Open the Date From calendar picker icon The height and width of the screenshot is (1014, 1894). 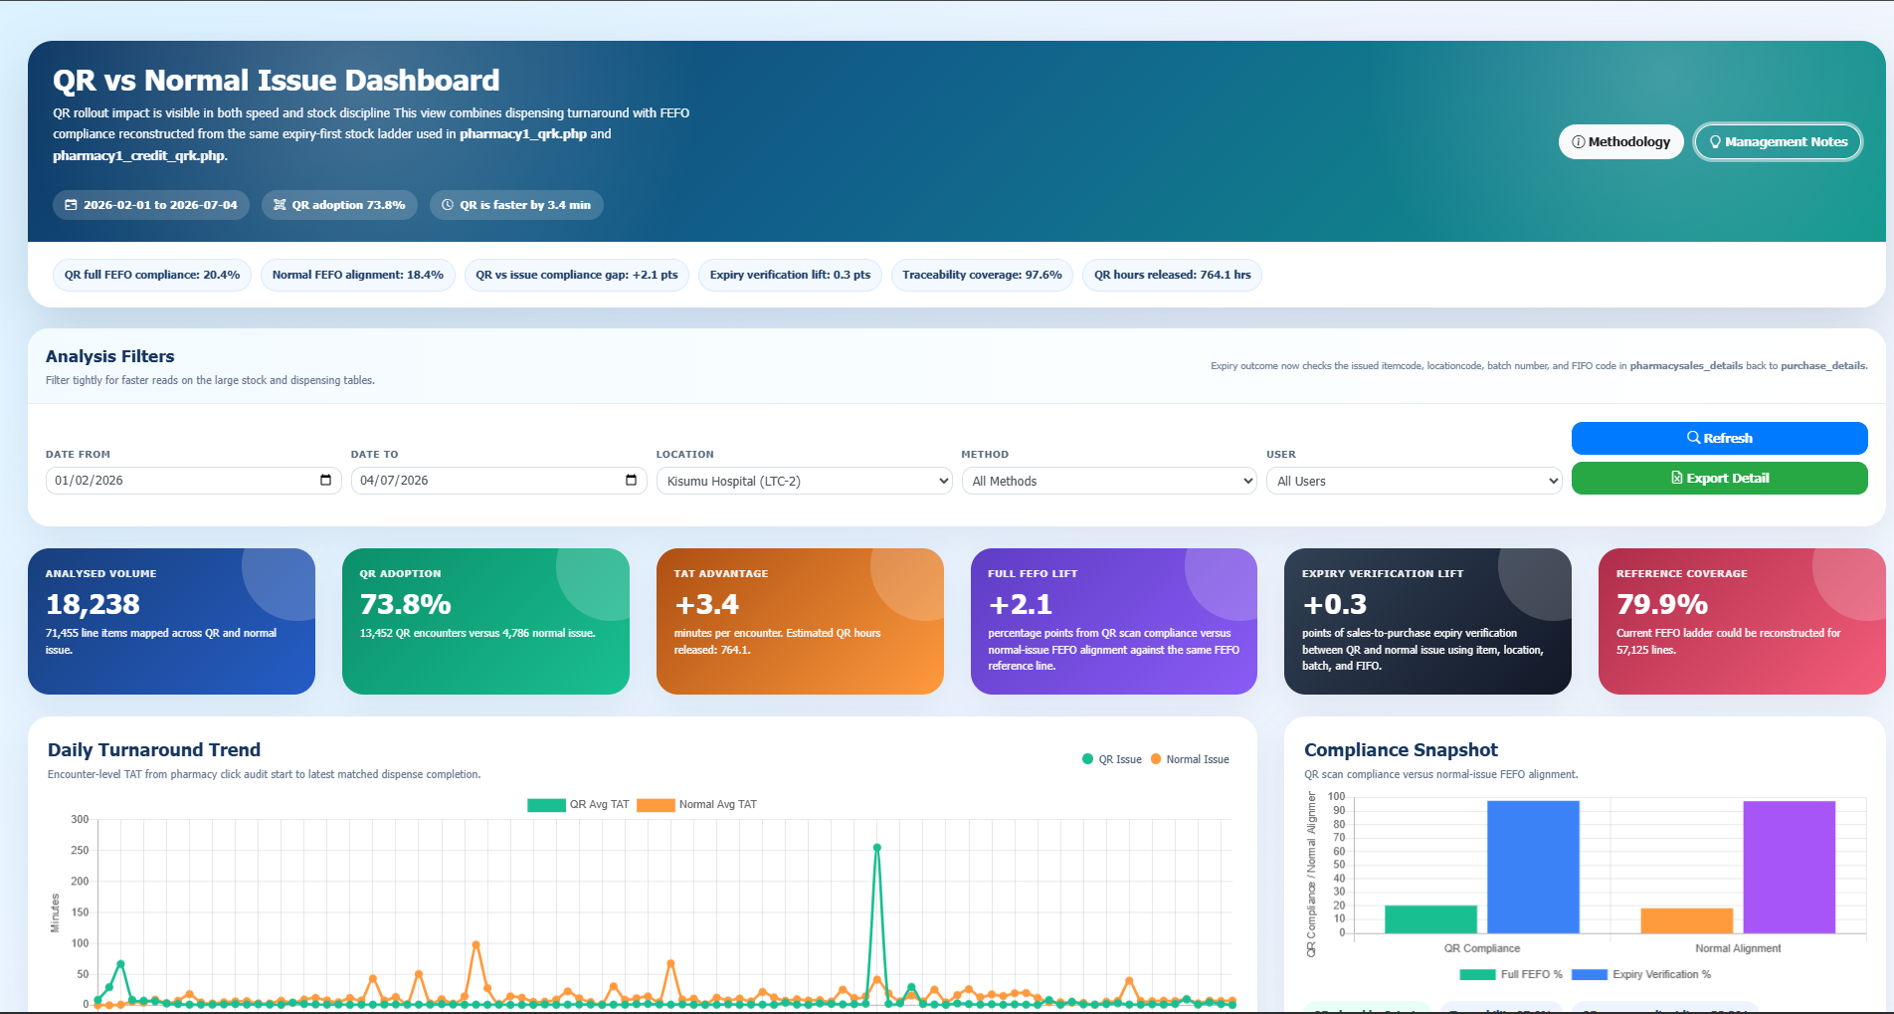click(325, 480)
